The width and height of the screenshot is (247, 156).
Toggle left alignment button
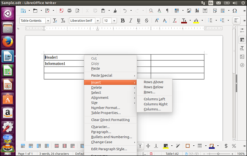pos(236,21)
